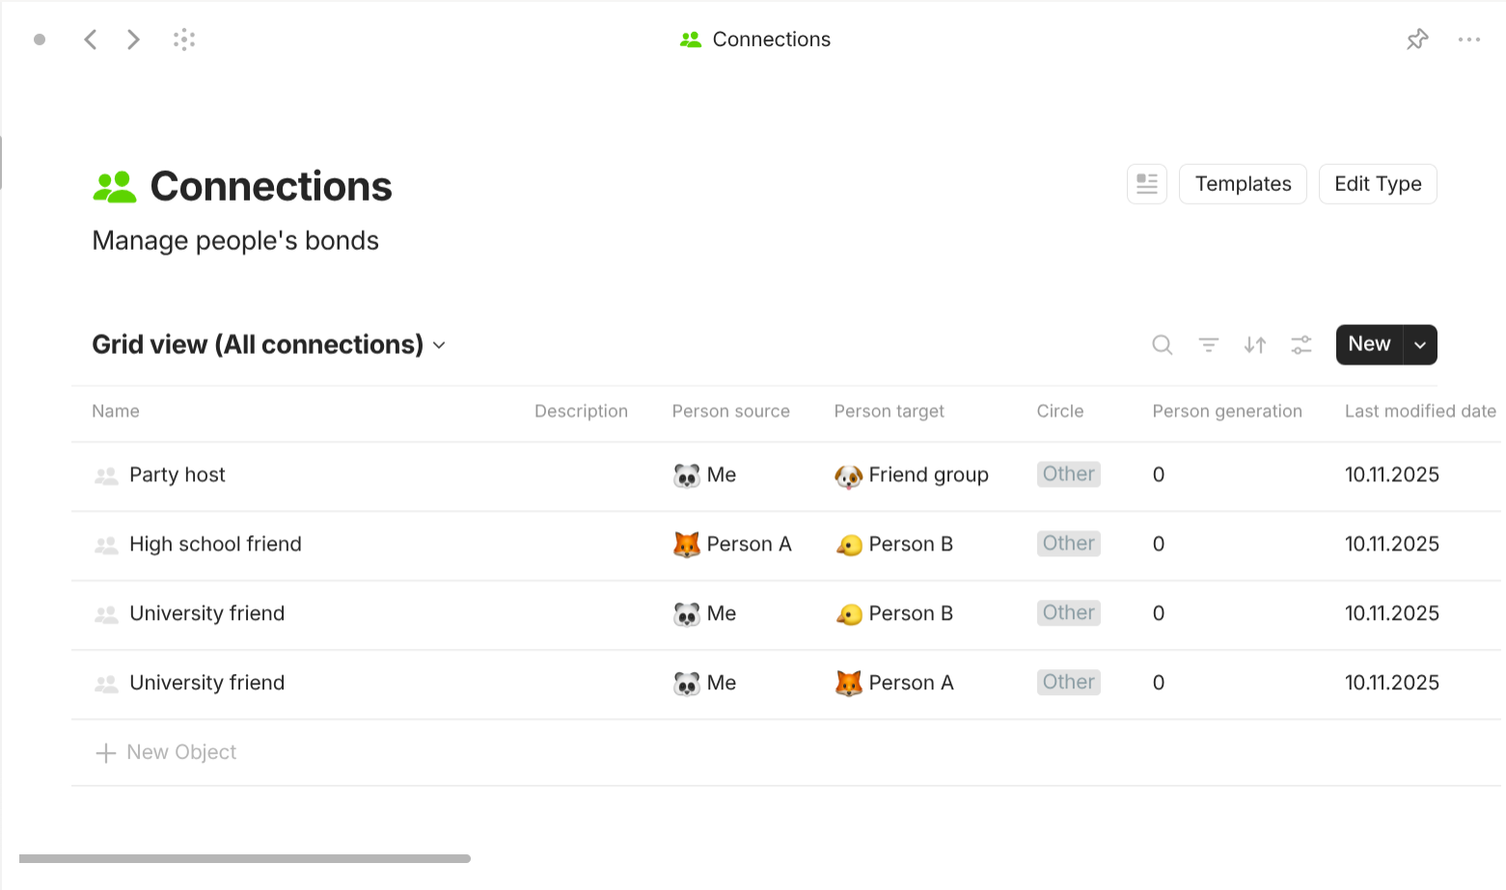Create a connection with the New button
This screenshot has width=1506, height=890.
[1369, 344]
